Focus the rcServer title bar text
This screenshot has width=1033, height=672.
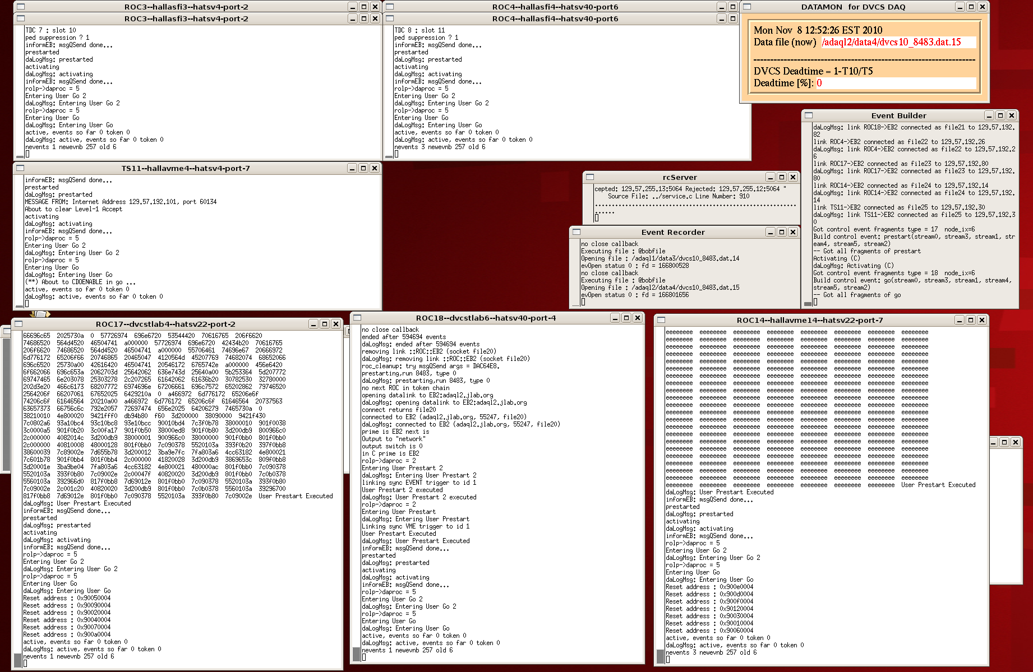point(680,177)
